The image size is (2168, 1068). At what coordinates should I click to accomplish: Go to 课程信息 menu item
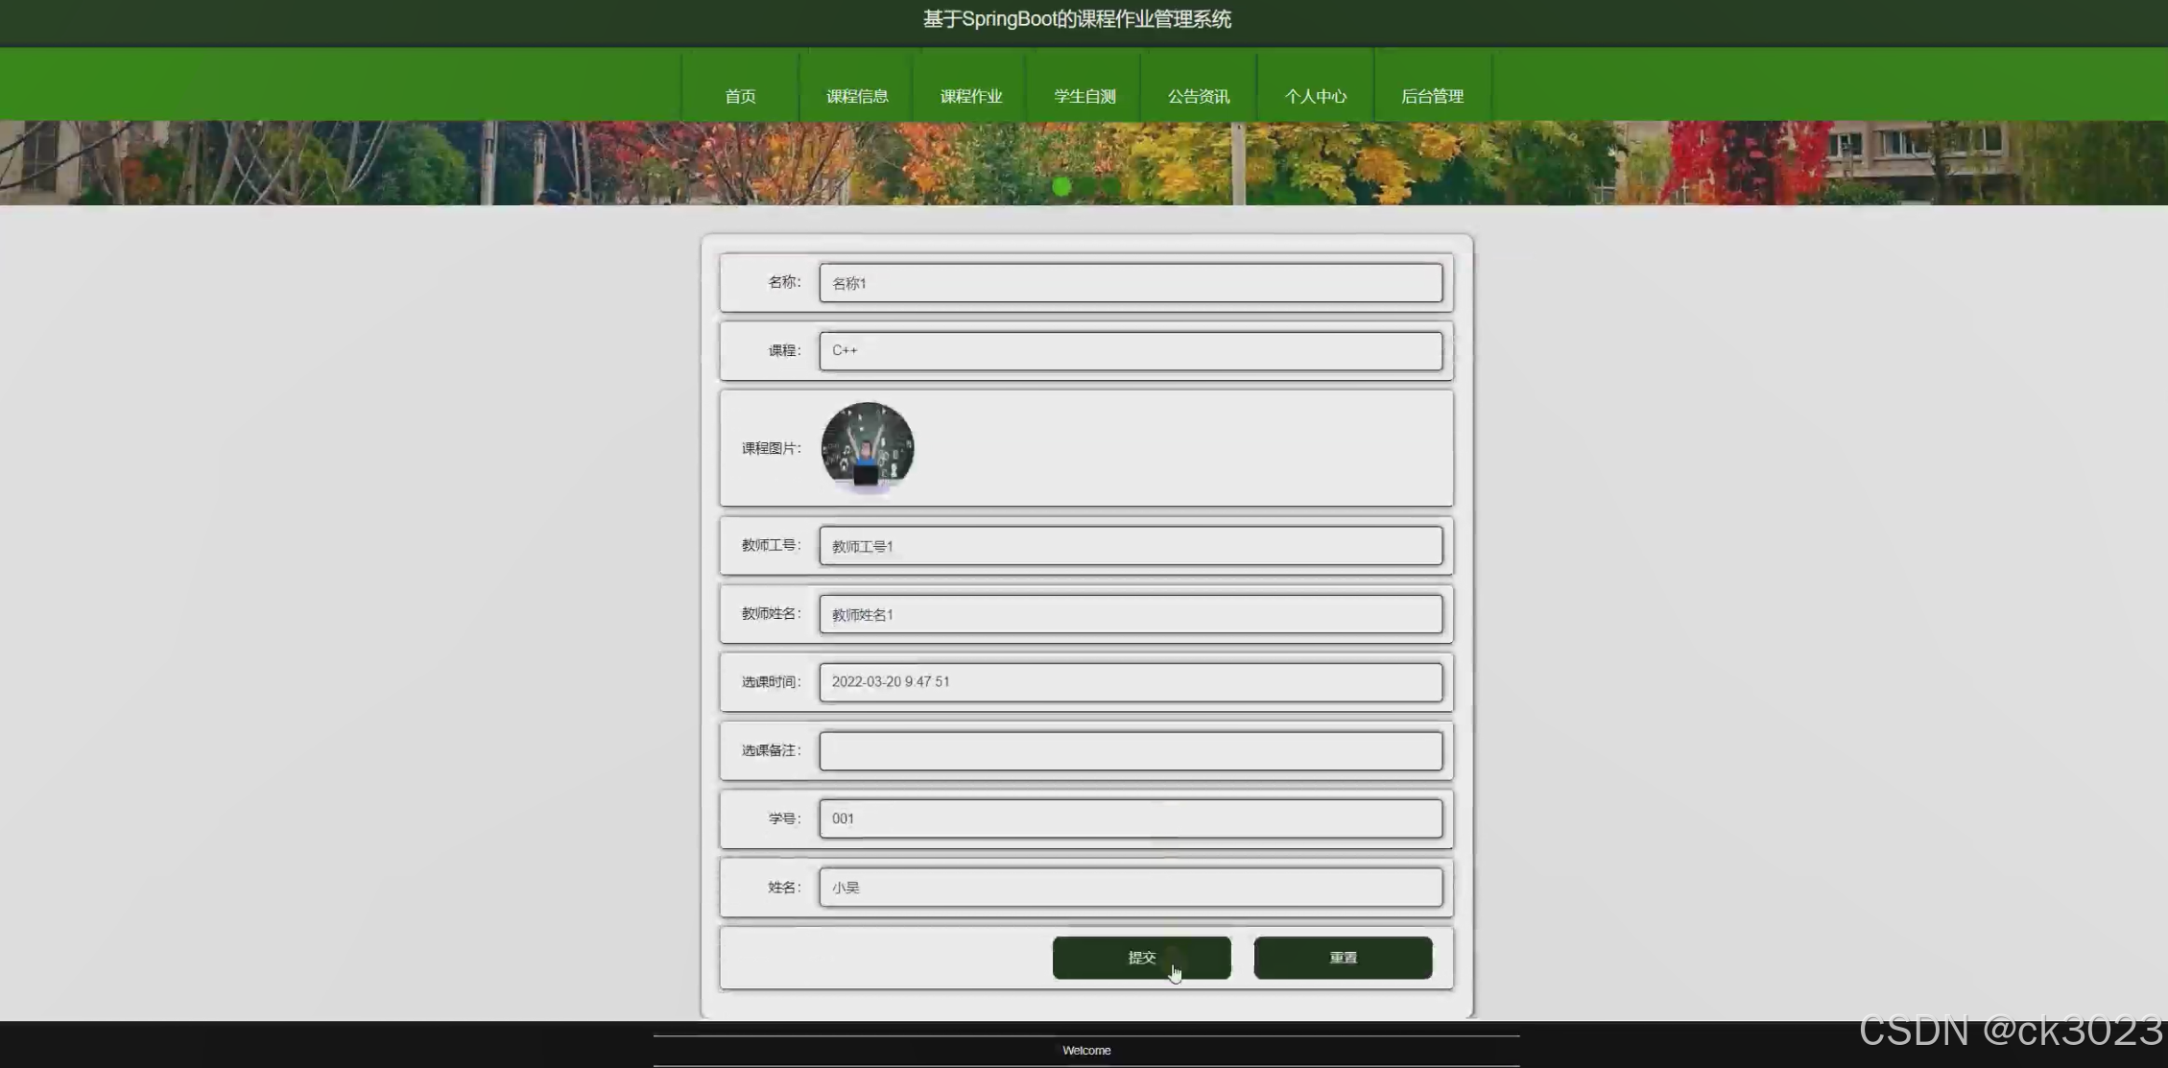coord(857,96)
